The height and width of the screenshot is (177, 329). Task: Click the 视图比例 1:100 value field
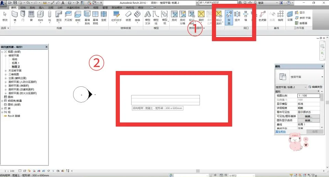coord(309,95)
